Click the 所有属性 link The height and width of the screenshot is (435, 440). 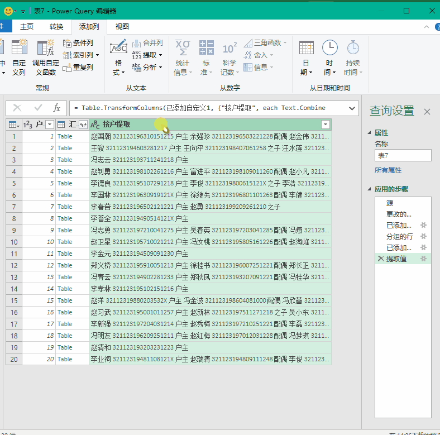[x=388, y=170]
